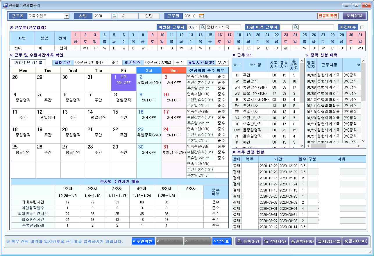Click 1주차 최대수련시간 value 17

pos(67,202)
